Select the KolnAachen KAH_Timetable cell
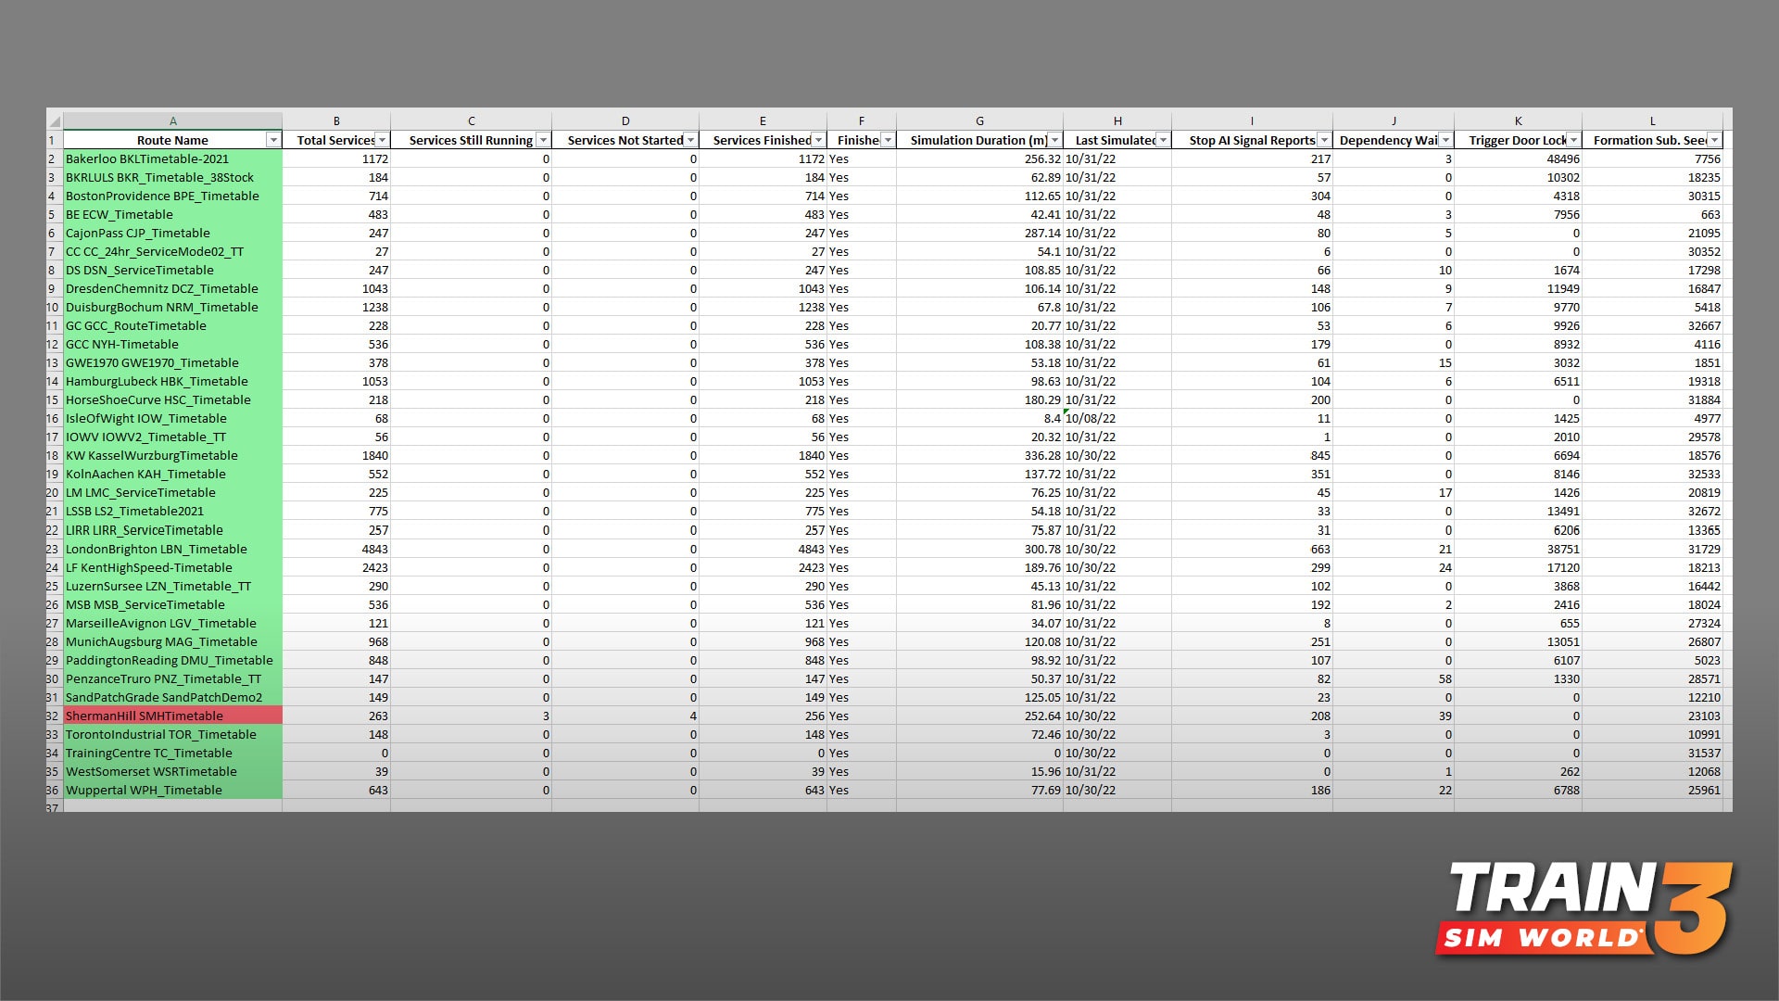1779x1001 pixels. pos(172,474)
